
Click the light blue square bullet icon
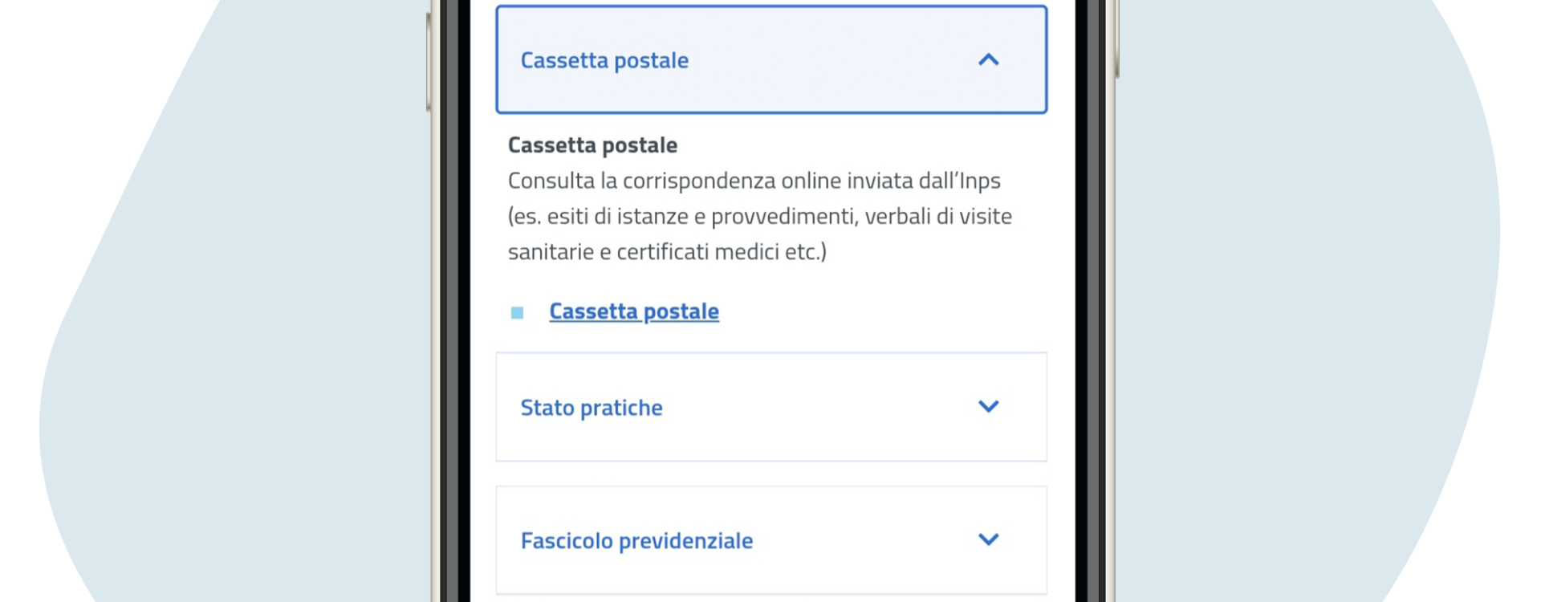[x=517, y=312]
